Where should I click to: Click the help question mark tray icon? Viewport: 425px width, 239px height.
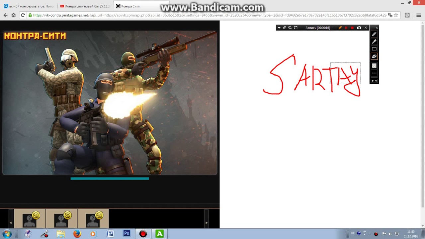[x=359, y=233]
